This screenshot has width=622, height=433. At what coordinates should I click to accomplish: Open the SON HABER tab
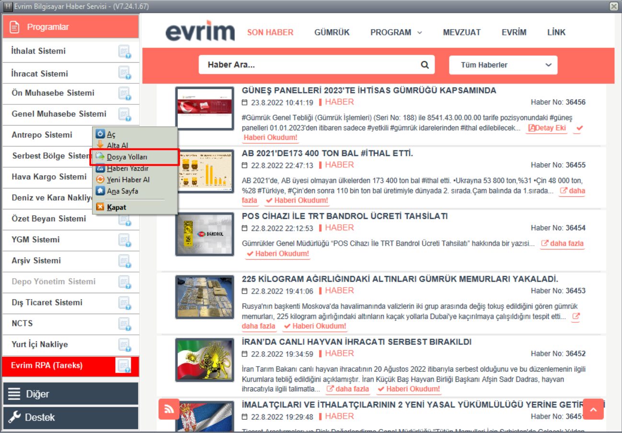point(270,33)
